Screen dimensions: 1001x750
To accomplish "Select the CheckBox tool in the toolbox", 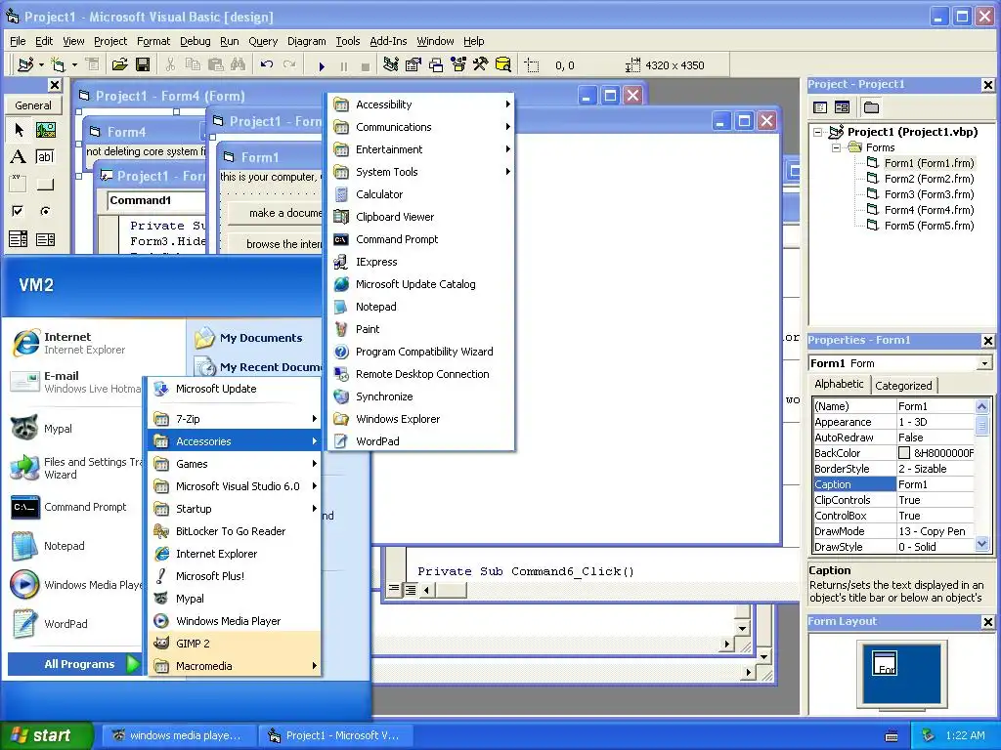I will (x=19, y=211).
